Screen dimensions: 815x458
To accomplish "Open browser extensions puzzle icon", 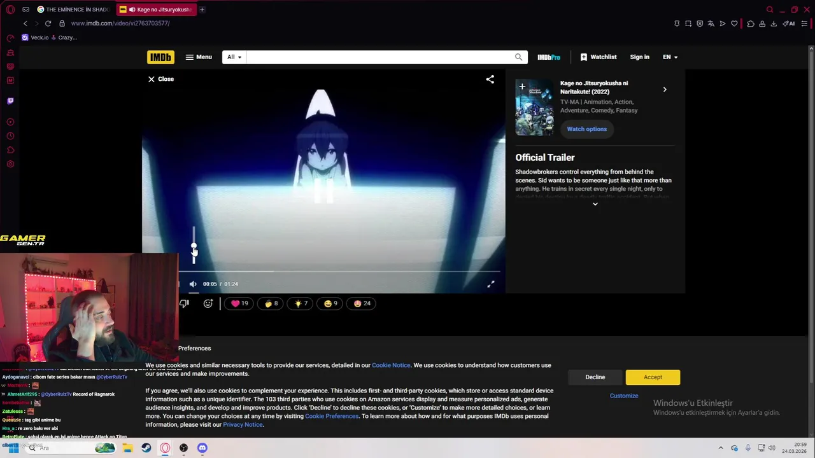I will (x=751, y=24).
